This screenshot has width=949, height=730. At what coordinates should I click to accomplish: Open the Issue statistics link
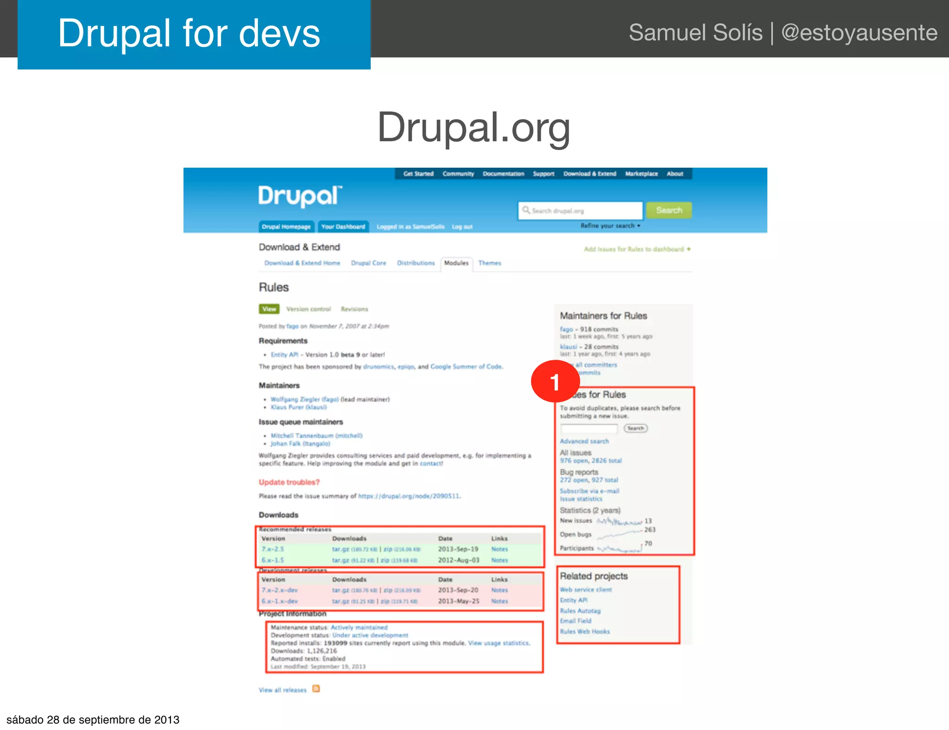click(x=581, y=499)
